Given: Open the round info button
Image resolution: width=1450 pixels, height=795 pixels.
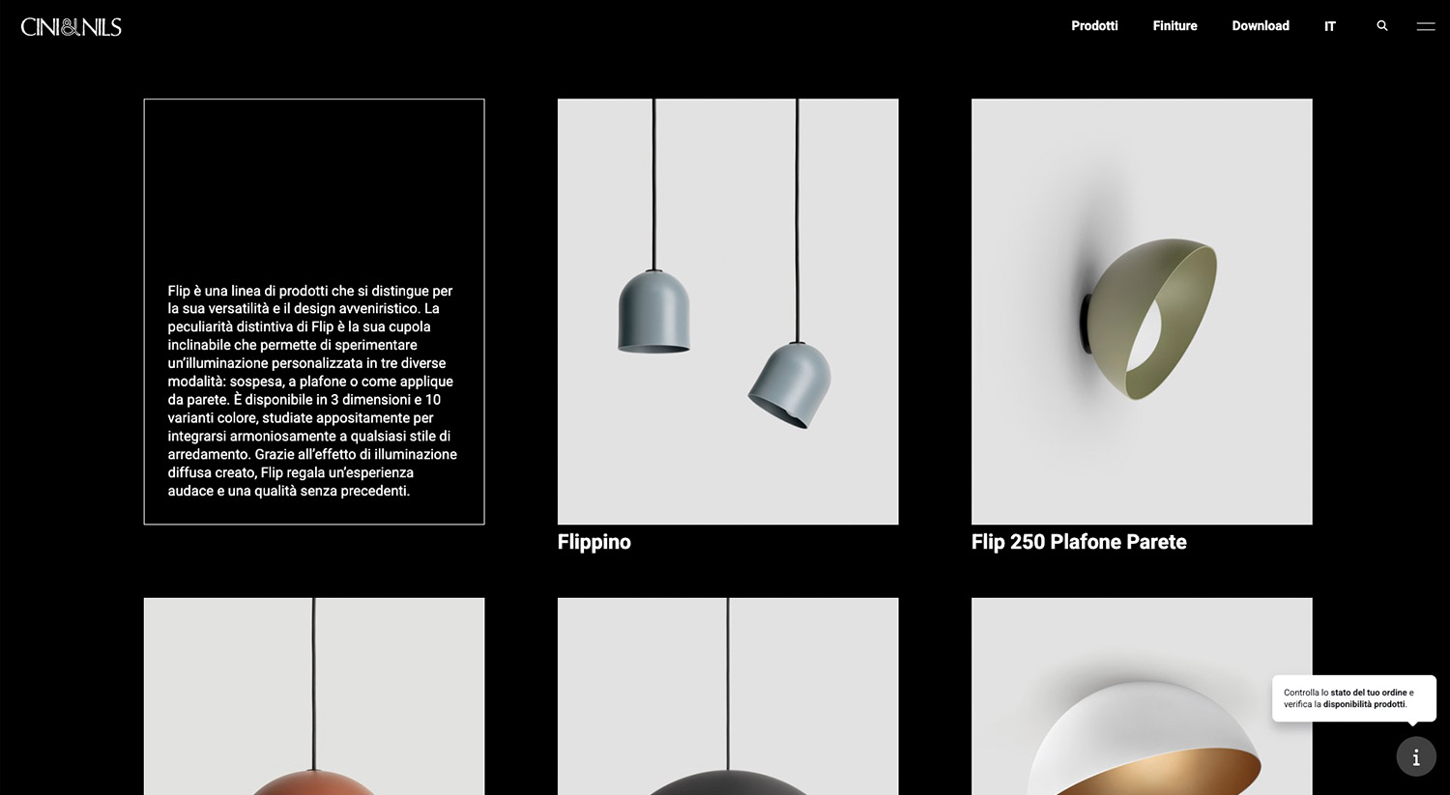Looking at the screenshot, I should coord(1416,756).
